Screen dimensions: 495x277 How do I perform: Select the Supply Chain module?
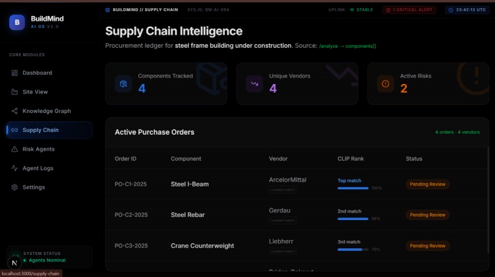(x=49, y=130)
